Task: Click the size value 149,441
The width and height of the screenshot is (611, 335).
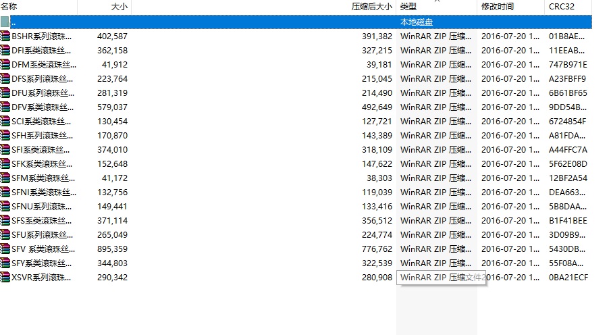Action: pos(112,207)
